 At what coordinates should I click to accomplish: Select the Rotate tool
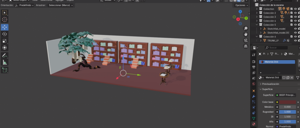[5, 34]
